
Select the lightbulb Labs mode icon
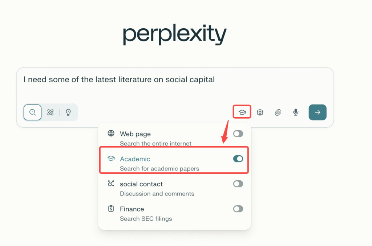click(68, 112)
